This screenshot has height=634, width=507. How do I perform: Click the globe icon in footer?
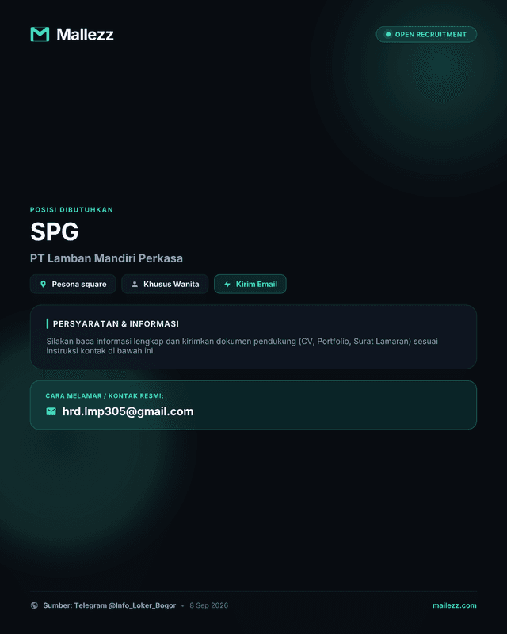[34, 605]
